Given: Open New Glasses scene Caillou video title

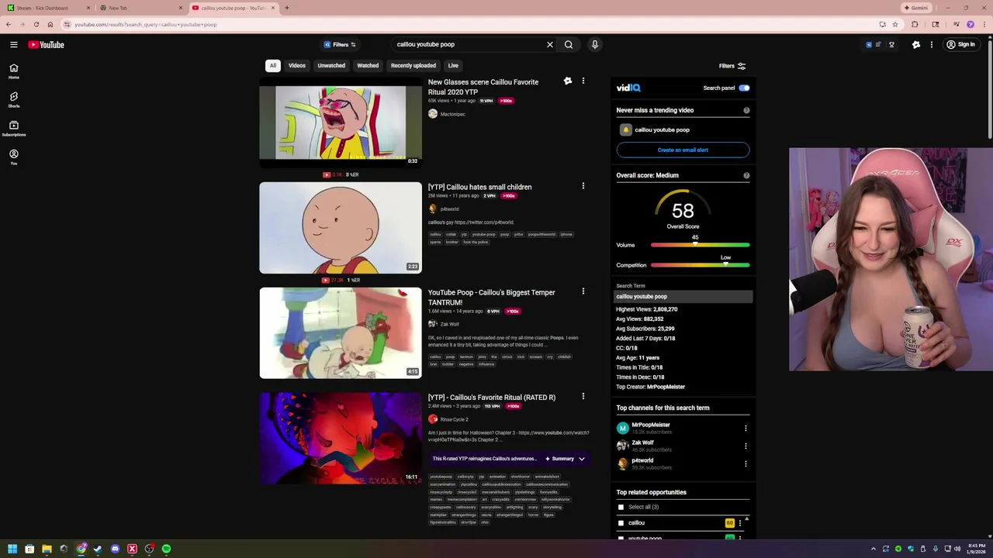Looking at the screenshot, I should 483,87.
